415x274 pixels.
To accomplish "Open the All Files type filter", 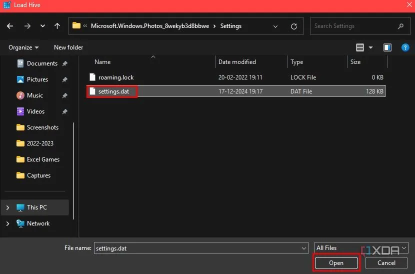I will coord(361,248).
